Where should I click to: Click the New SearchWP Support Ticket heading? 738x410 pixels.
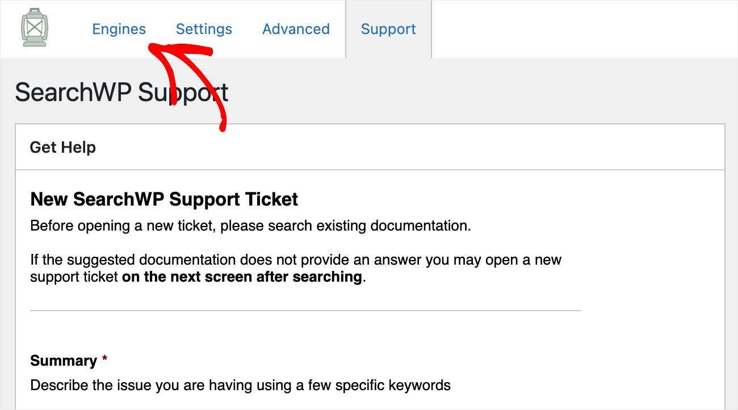point(164,199)
